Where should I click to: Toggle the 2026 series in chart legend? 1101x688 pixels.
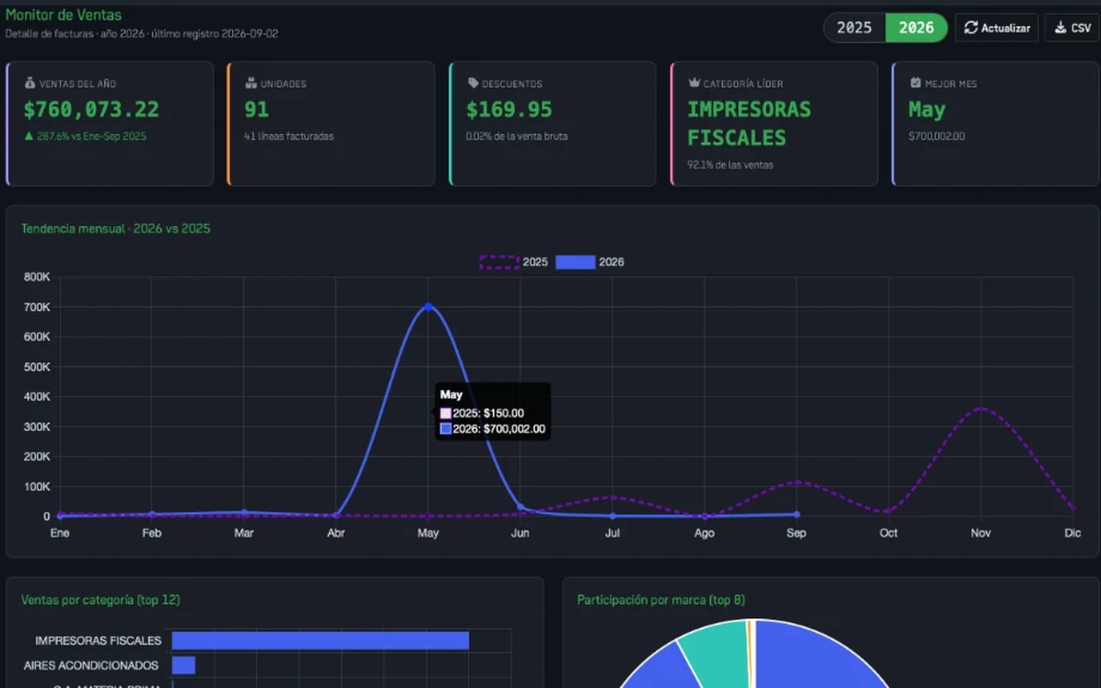[590, 262]
